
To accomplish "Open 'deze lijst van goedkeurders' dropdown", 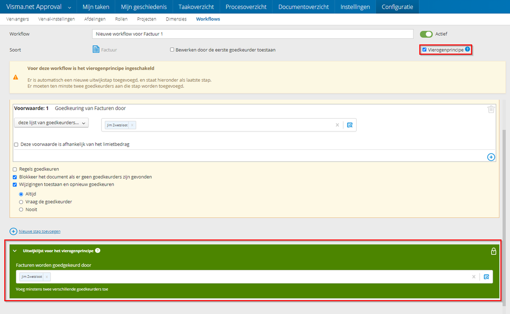I will (x=52, y=123).
